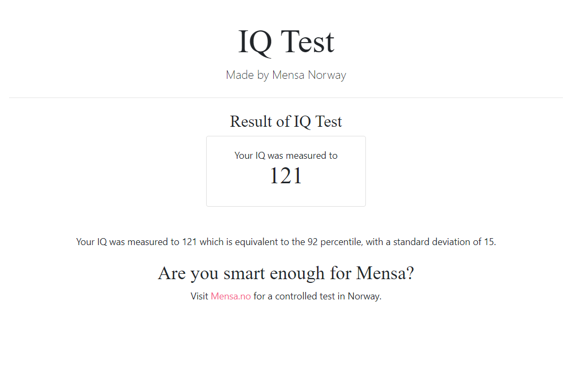
Task: Click the word "Norway" in the subtitle
Action: tap(327, 75)
